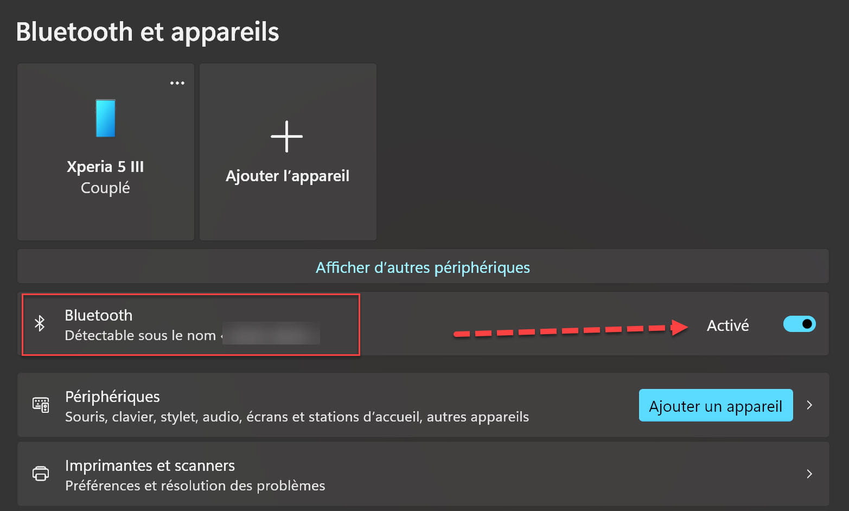
Task: Open the three-dot menu on Xperia card
Action: (177, 83)
